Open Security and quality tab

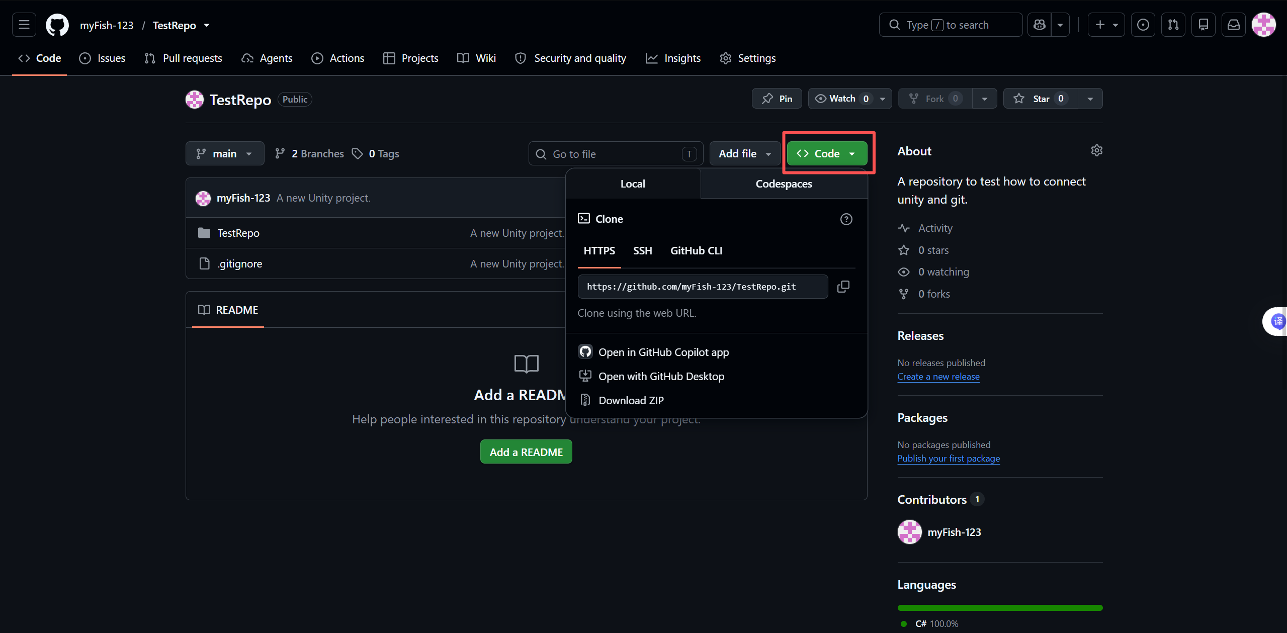570,58
